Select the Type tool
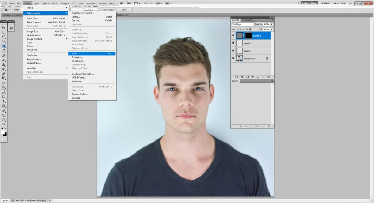Viewport: 374px width, 203px height. click(x=4, y=97)
